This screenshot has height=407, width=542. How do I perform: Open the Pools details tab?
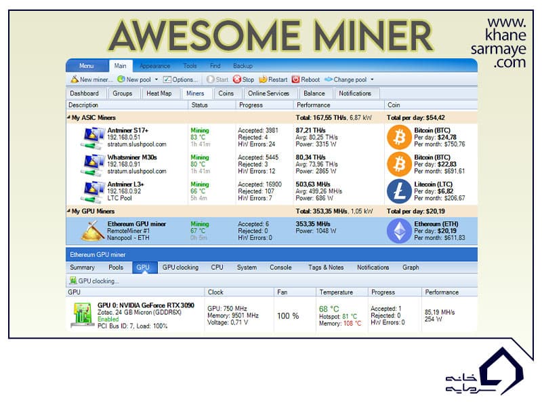pyautogui.click(x=115, y=267)
